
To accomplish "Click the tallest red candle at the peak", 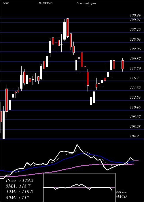I will tap(68, 27).
